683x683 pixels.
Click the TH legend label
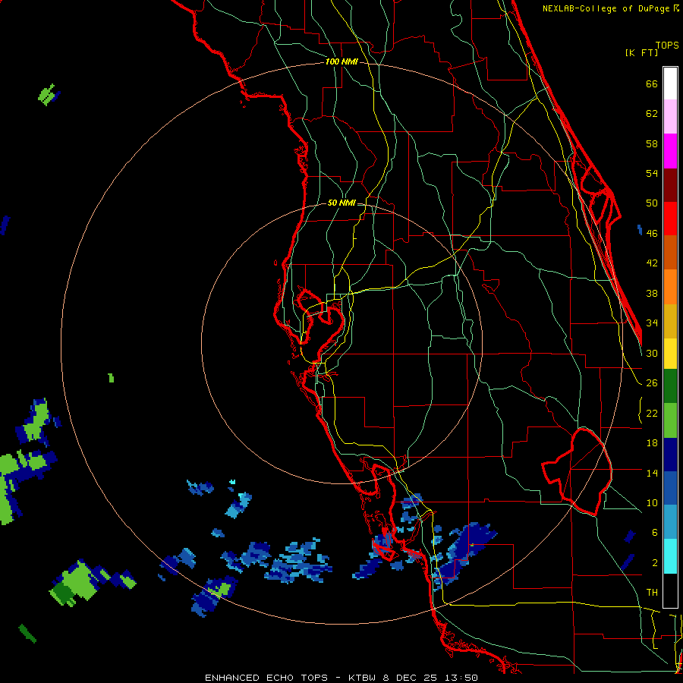click(652, 593)
